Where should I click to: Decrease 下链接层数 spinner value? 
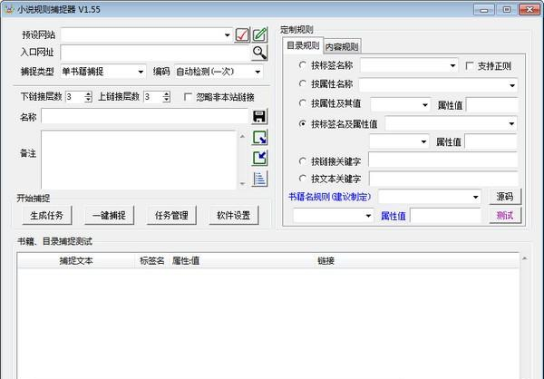click(88, 100)
